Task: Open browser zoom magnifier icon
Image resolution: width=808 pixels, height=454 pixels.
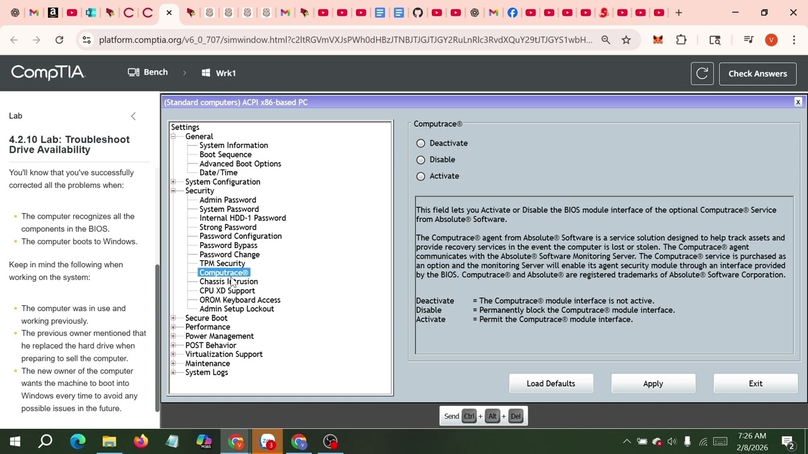Action: coord(606,40)
